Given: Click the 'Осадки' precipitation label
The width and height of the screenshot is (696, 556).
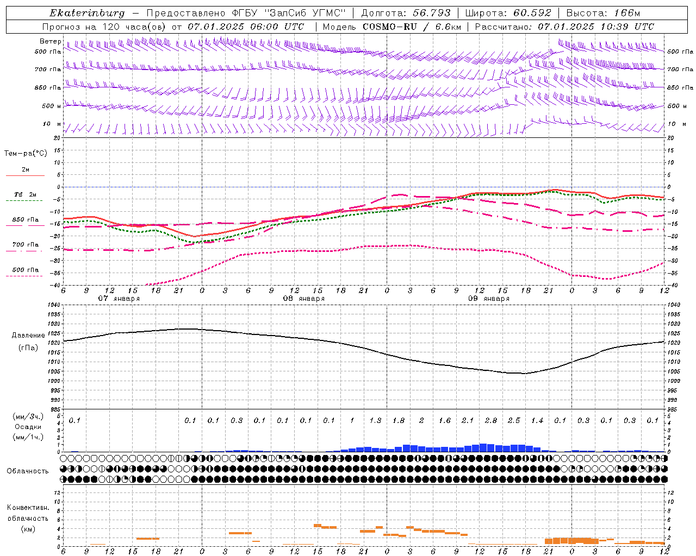Looking at the screenshot, I should pyautogui.click(x=28, y=427).
